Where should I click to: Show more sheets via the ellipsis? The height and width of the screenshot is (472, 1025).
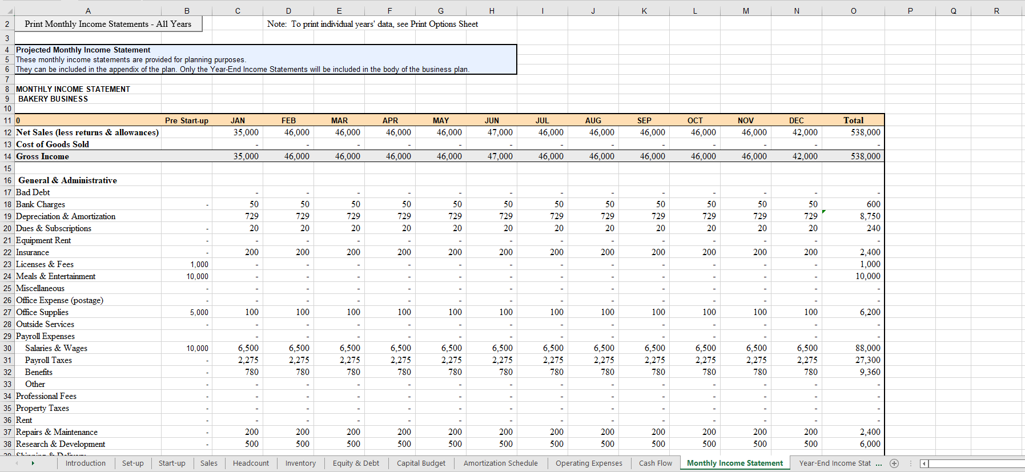point(879,463)
